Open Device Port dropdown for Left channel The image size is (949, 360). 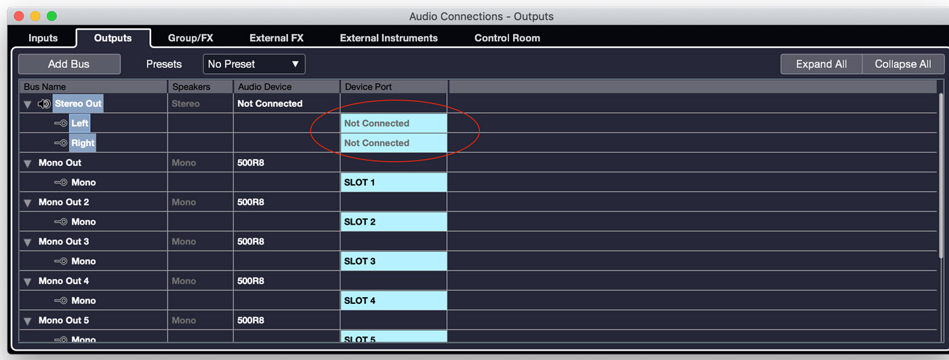tap(393, 124)
